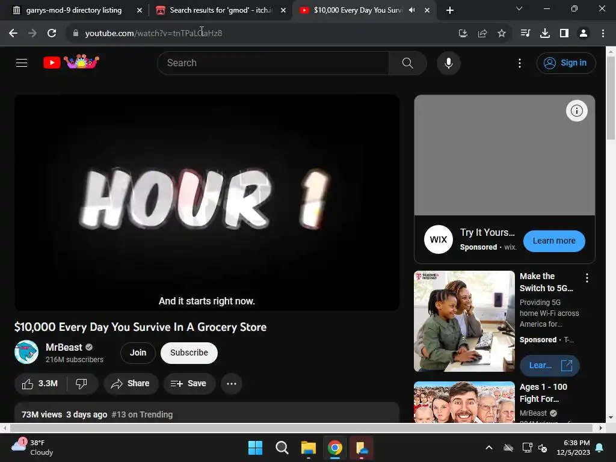This screenshot has width=616, height=462.
Task: Show hidden system tray icons
Action: click(x=489, y=448)
